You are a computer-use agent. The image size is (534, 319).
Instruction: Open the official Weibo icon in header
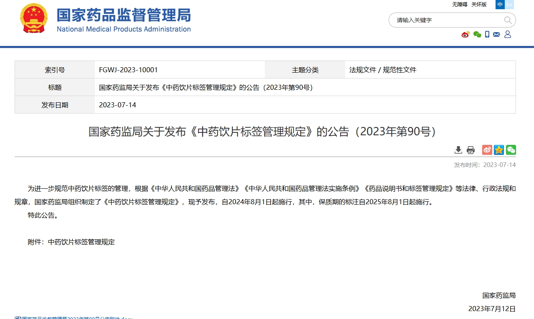point(465,35)
